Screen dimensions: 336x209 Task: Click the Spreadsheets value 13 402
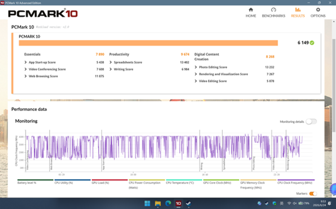point(185,62)
